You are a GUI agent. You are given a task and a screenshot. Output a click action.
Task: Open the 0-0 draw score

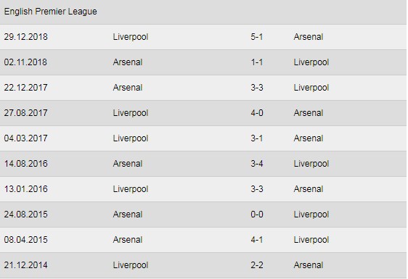click(x=256, y=215)
